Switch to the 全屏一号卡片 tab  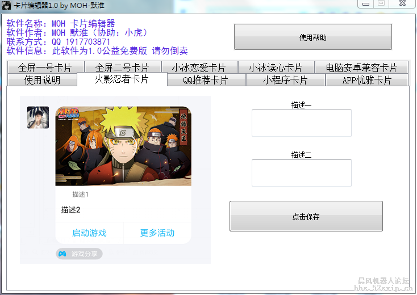[46, 67]
